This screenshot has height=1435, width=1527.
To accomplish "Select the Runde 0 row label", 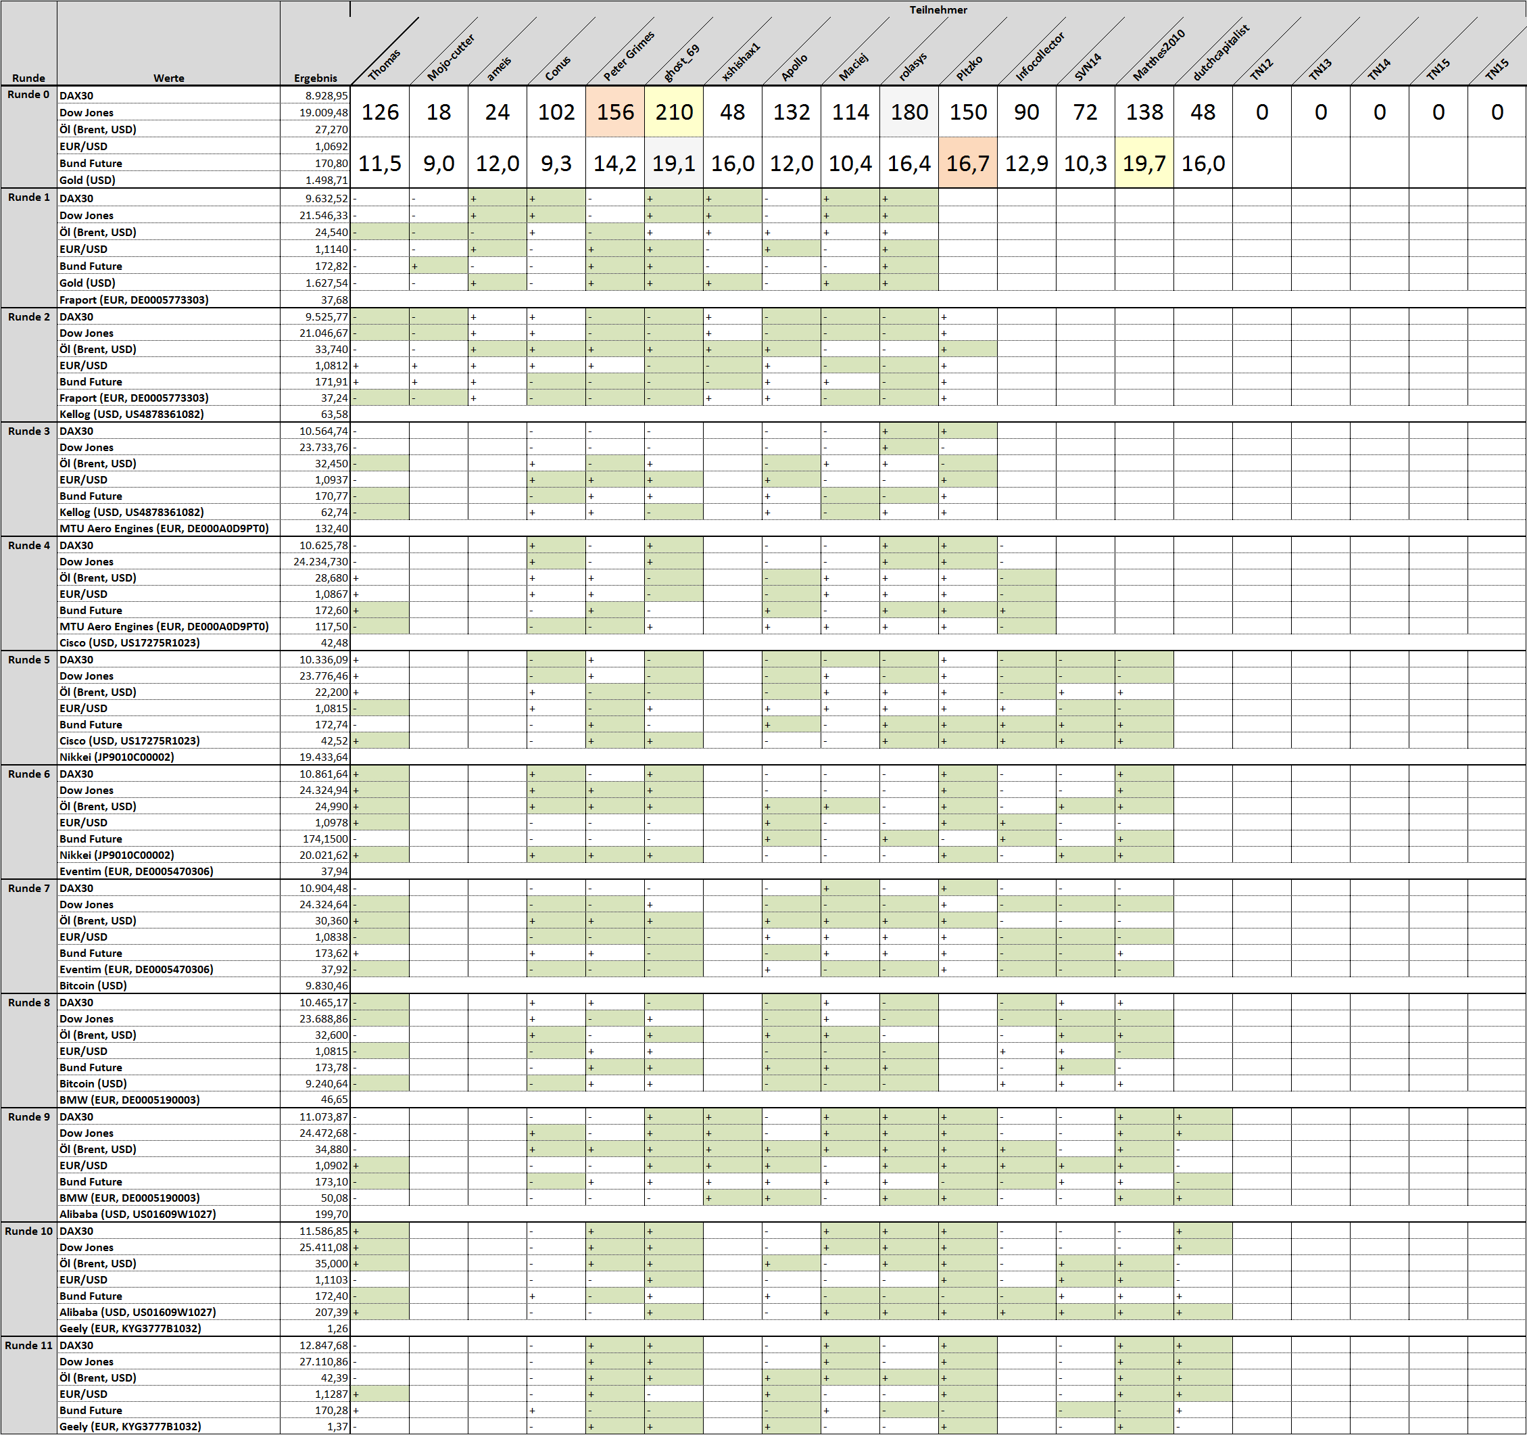I will point(28,95).
